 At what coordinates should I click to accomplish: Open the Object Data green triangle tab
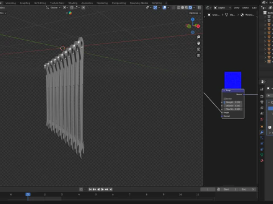[262, 155]
